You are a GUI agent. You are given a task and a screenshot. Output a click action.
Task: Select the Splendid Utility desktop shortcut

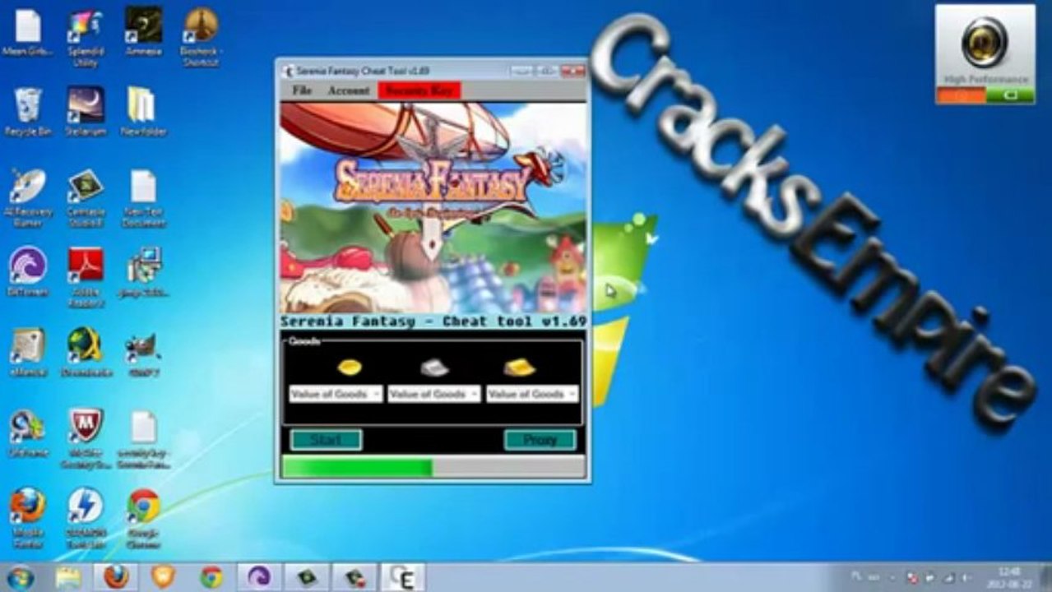pos(86,37)
